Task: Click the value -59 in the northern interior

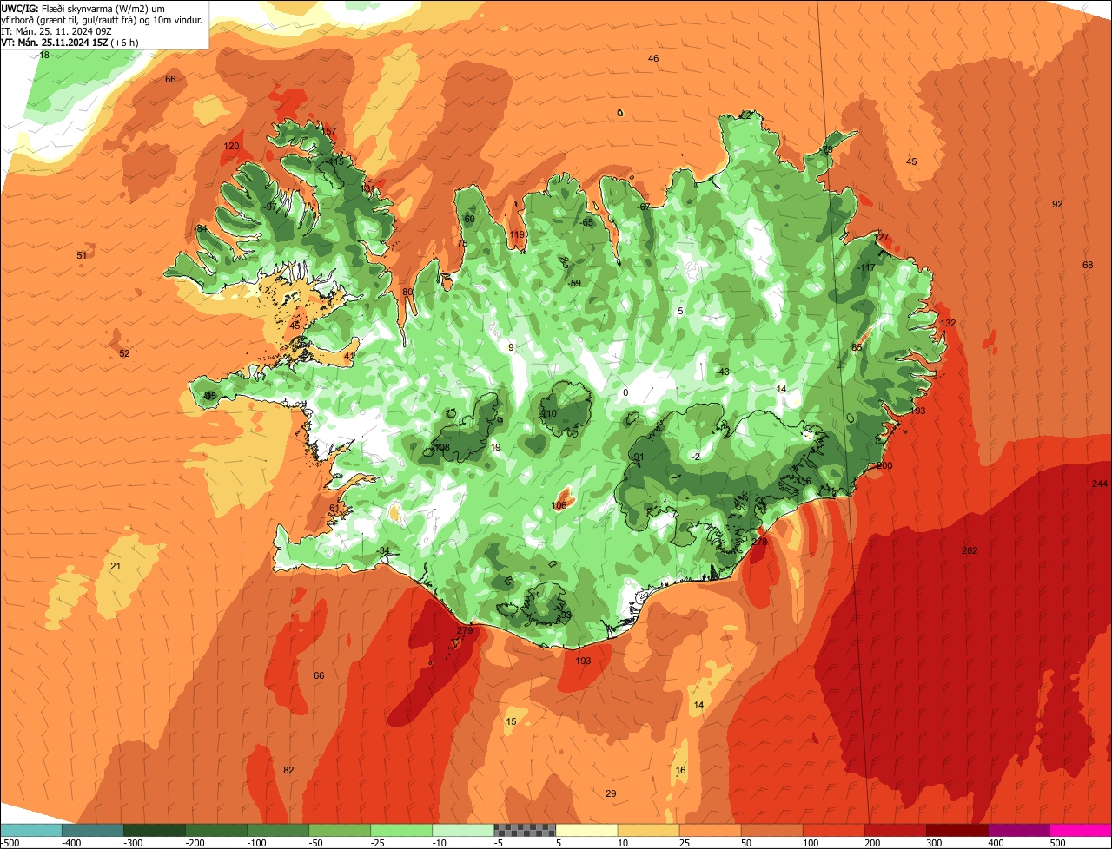Action: [574, 284]
